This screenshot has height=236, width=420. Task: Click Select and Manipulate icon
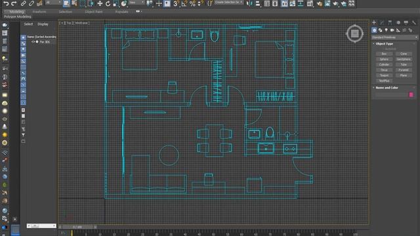point(159,3)
